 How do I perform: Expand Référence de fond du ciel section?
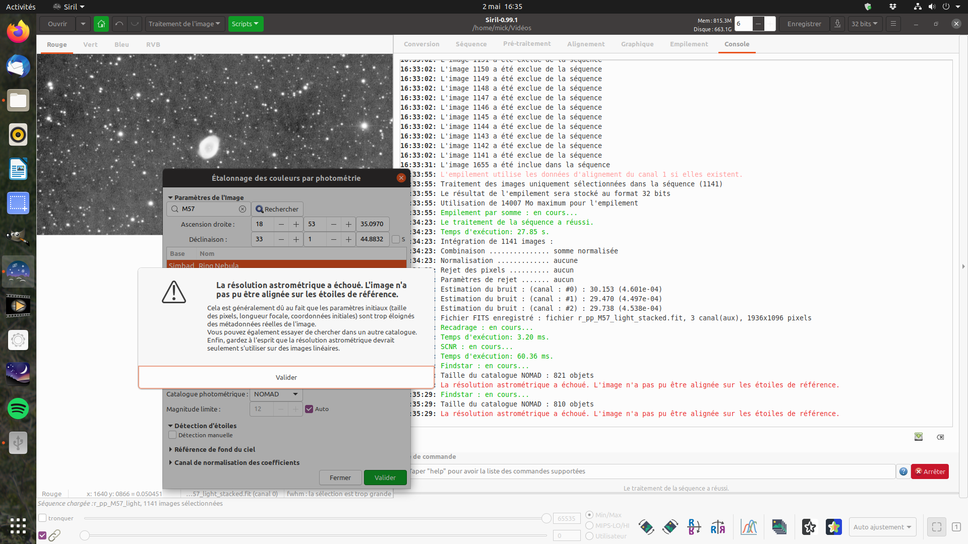coord(214,449)
